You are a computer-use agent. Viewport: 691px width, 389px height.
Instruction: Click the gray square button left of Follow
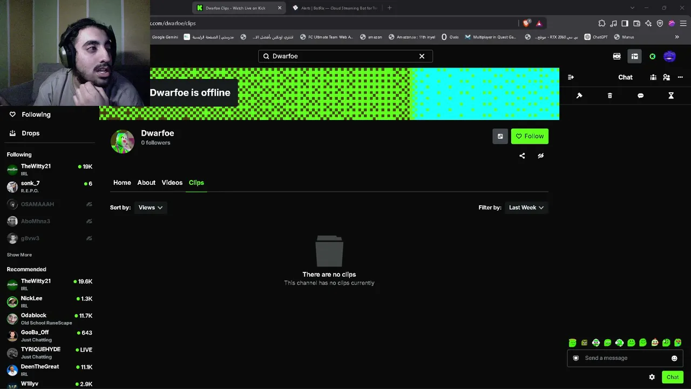tap(500, 136)
